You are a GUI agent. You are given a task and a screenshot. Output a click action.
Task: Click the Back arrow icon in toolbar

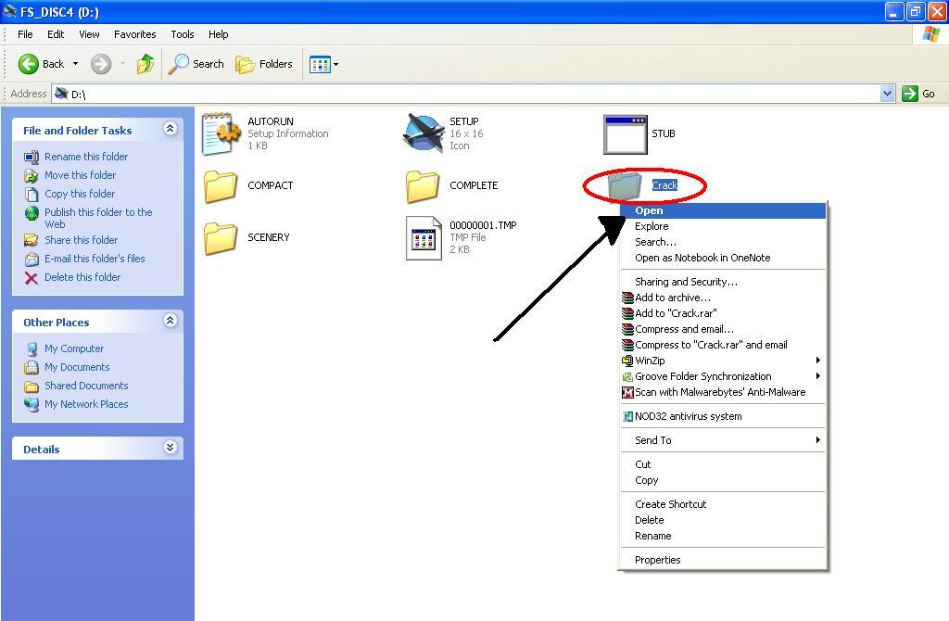(x=30, y=64)
